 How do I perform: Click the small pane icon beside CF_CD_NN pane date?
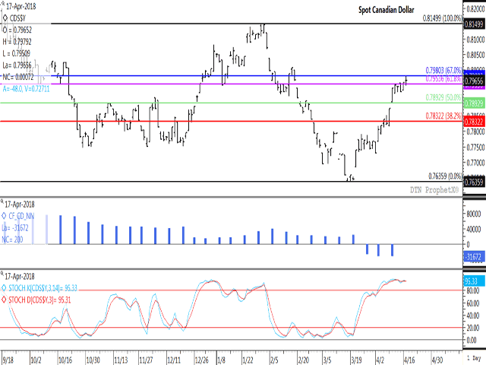pos(2,202)
